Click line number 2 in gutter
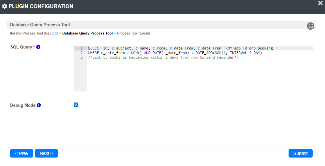This screenshot has width=325, height=166. click(x=82, y=53)
